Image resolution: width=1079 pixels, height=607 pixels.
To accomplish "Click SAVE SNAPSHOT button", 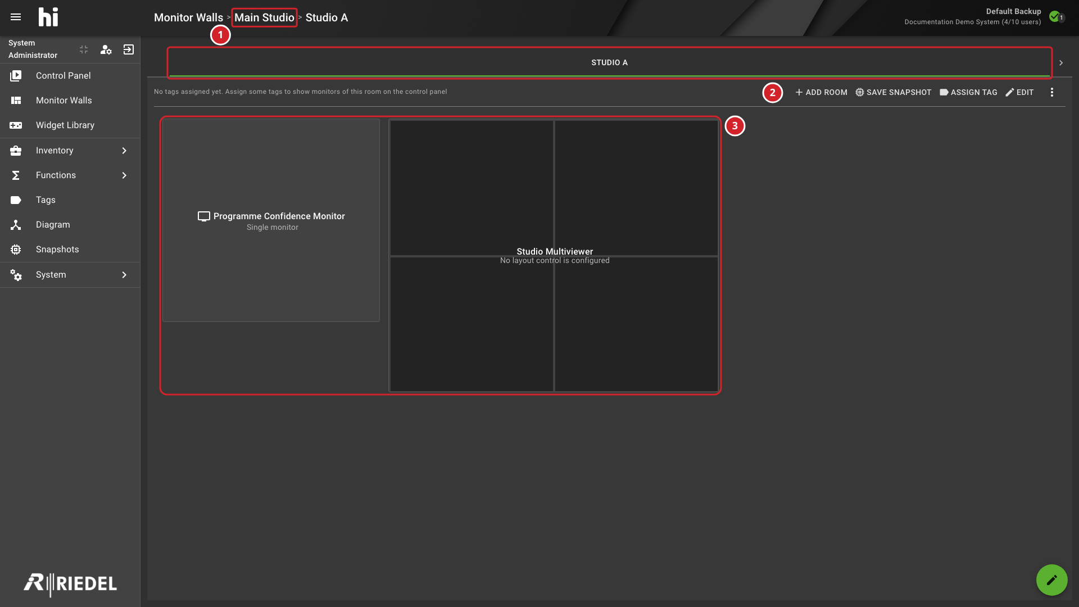I will coord(893,92).
